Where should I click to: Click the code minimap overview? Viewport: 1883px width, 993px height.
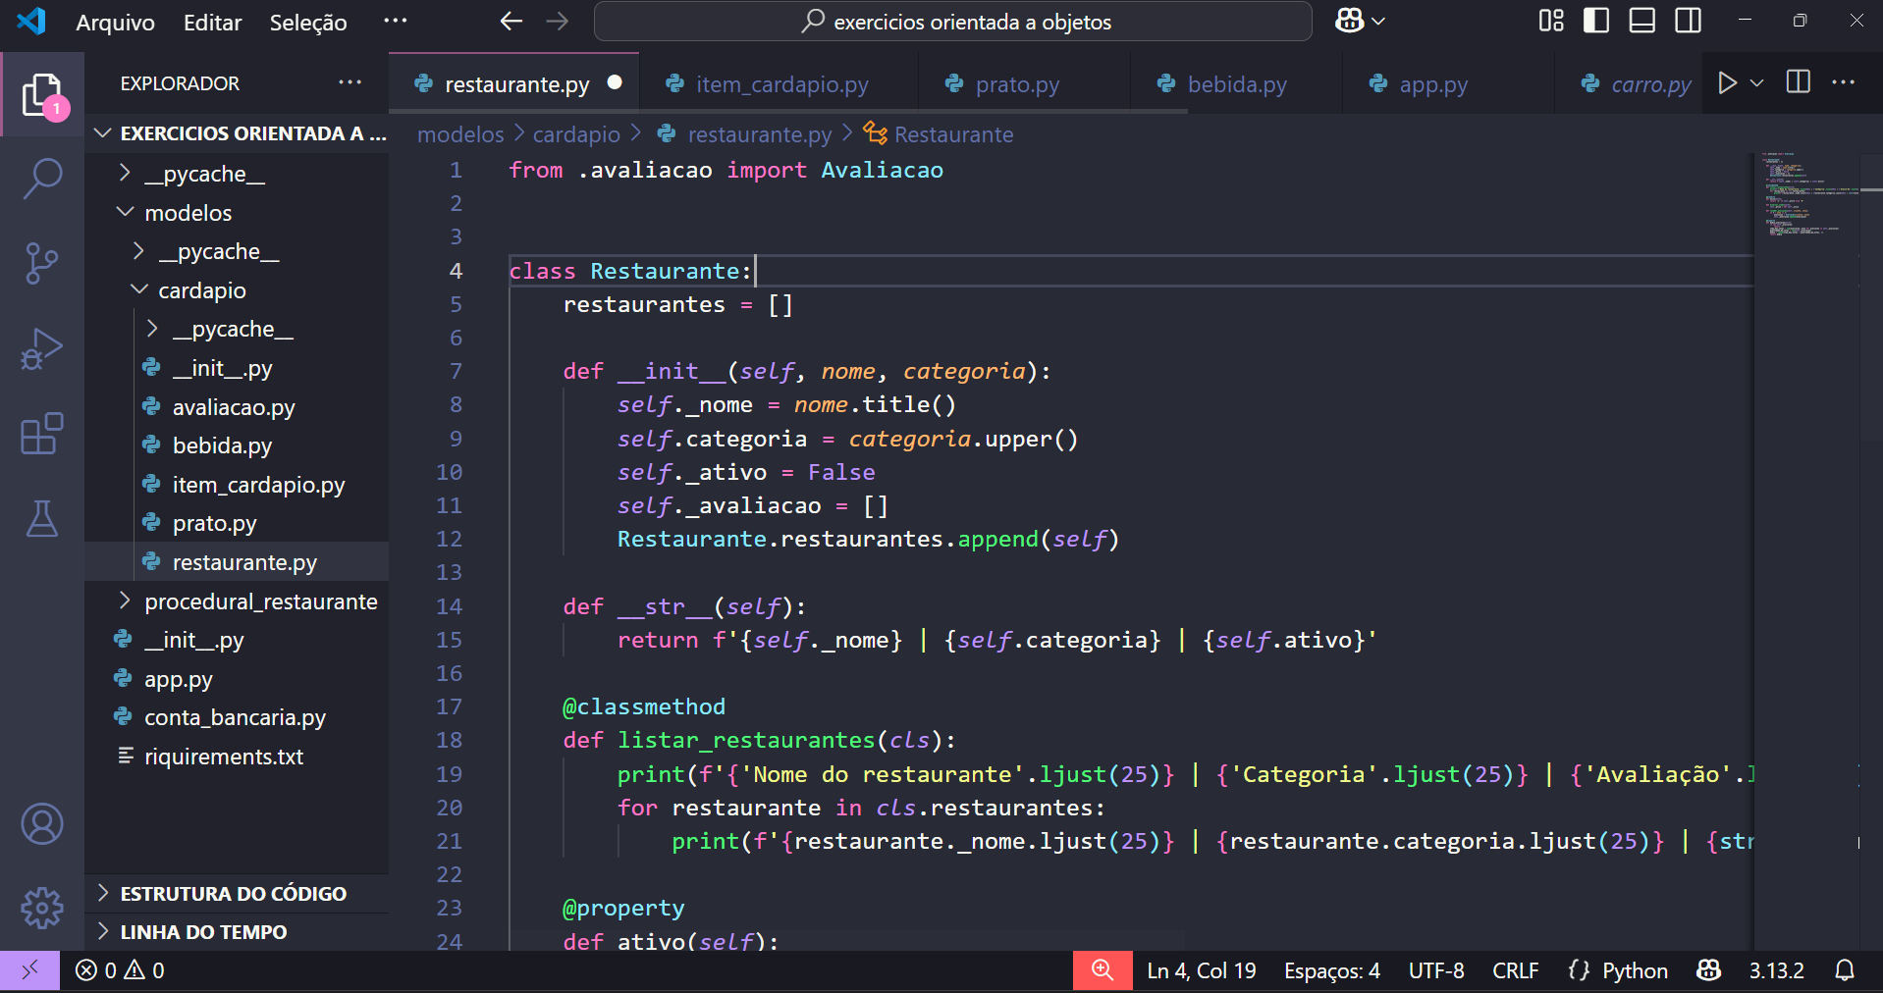tap(1806, 549)
